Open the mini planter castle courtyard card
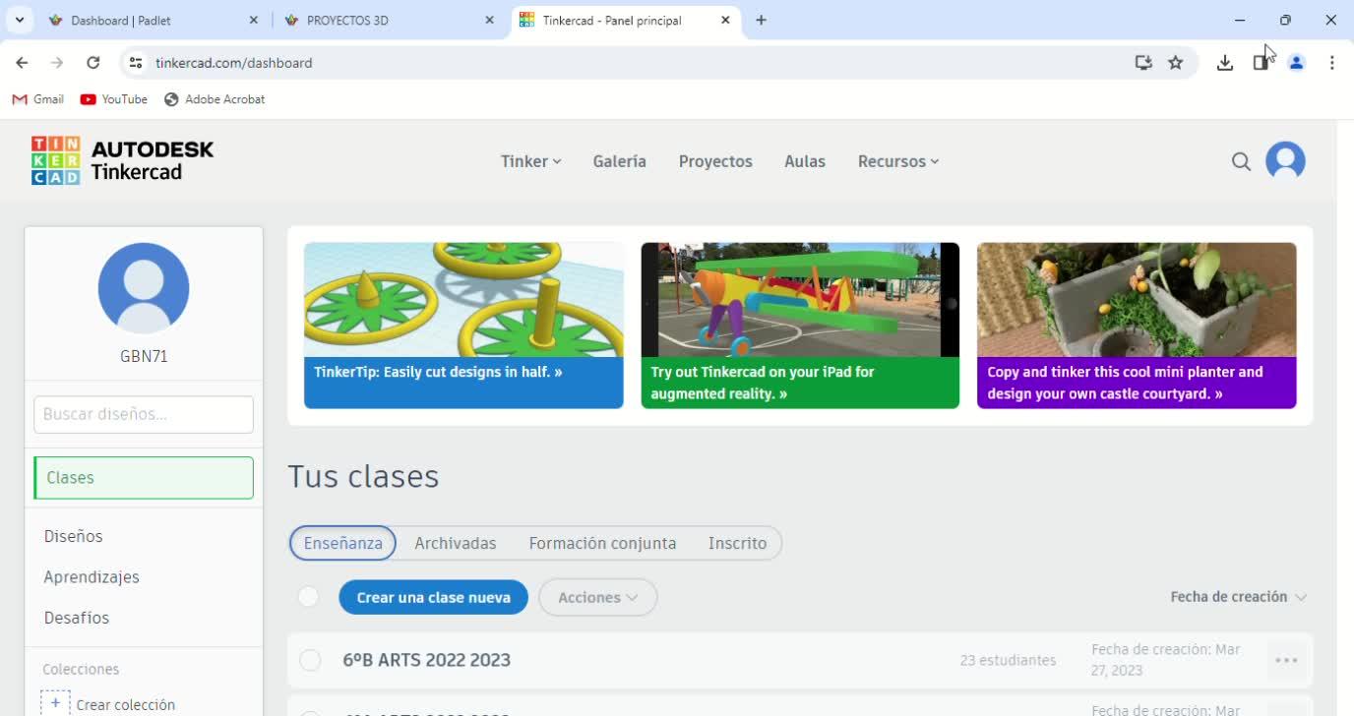 [1137, 326]
